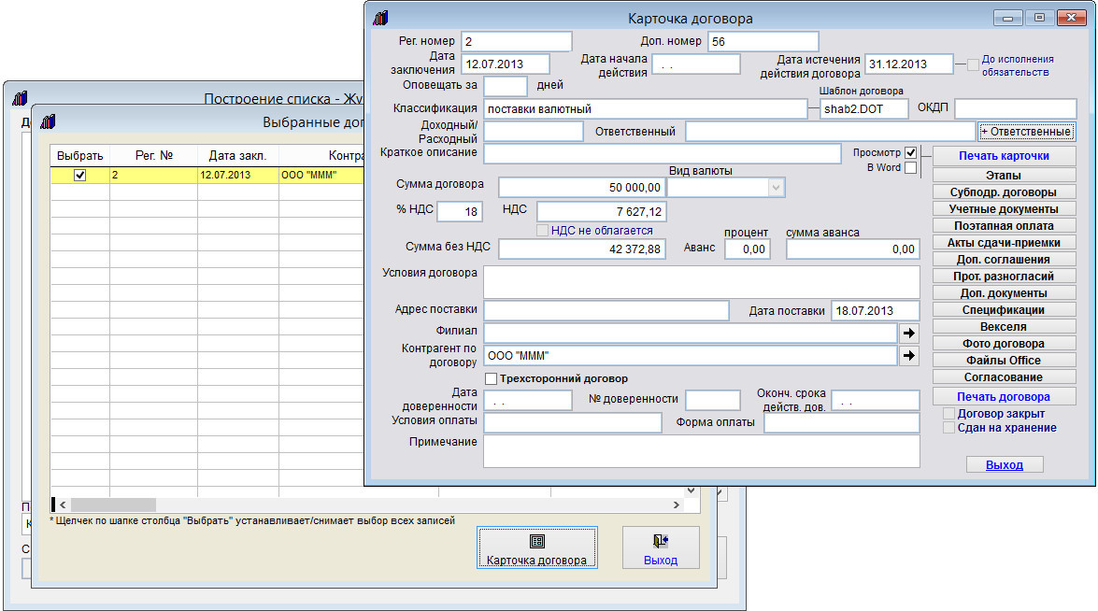Image resolution: width=1098 pixels, height=611 pixels.
Task: Click arrow button next to Контрагент по договору
Action: tap(908, 355)
